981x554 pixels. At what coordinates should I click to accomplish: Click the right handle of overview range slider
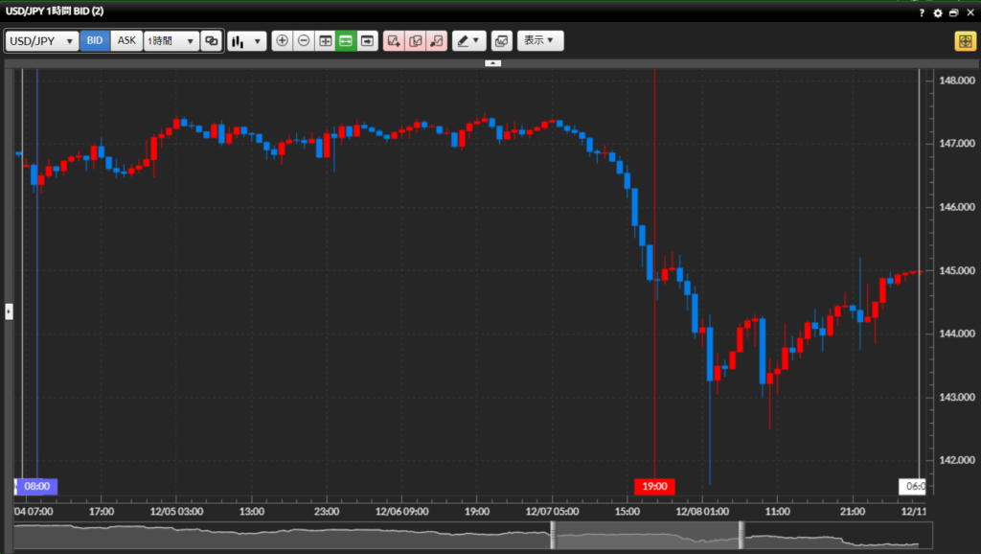click(x=741, y=536)
